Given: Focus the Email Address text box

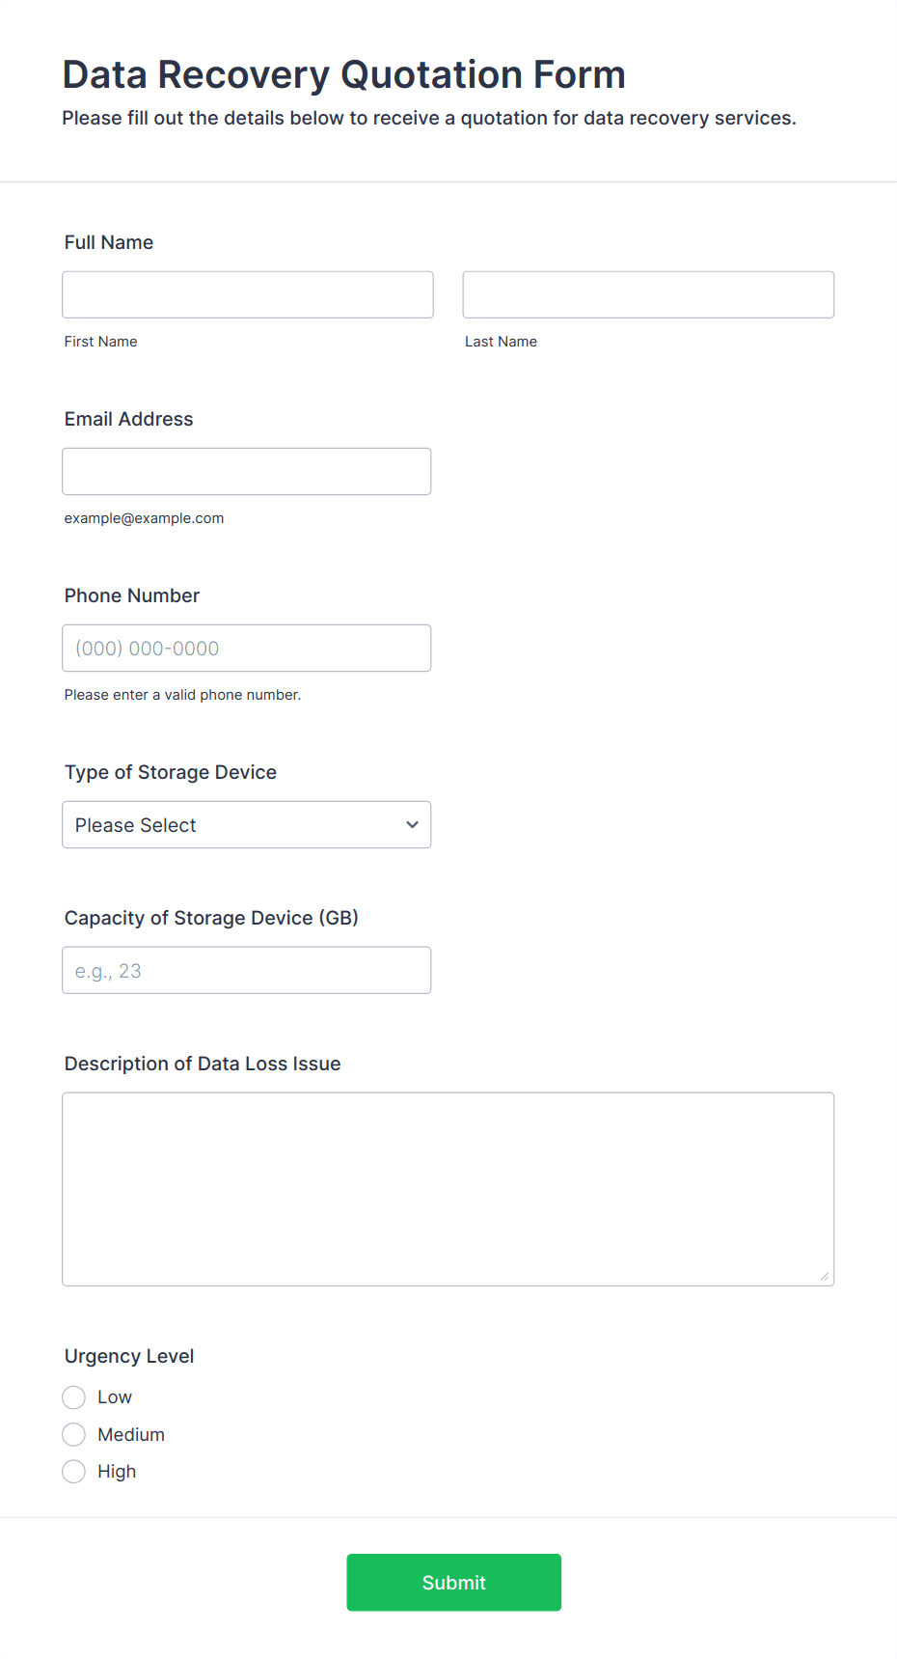Looking at the screenshot, I should 247,471.
